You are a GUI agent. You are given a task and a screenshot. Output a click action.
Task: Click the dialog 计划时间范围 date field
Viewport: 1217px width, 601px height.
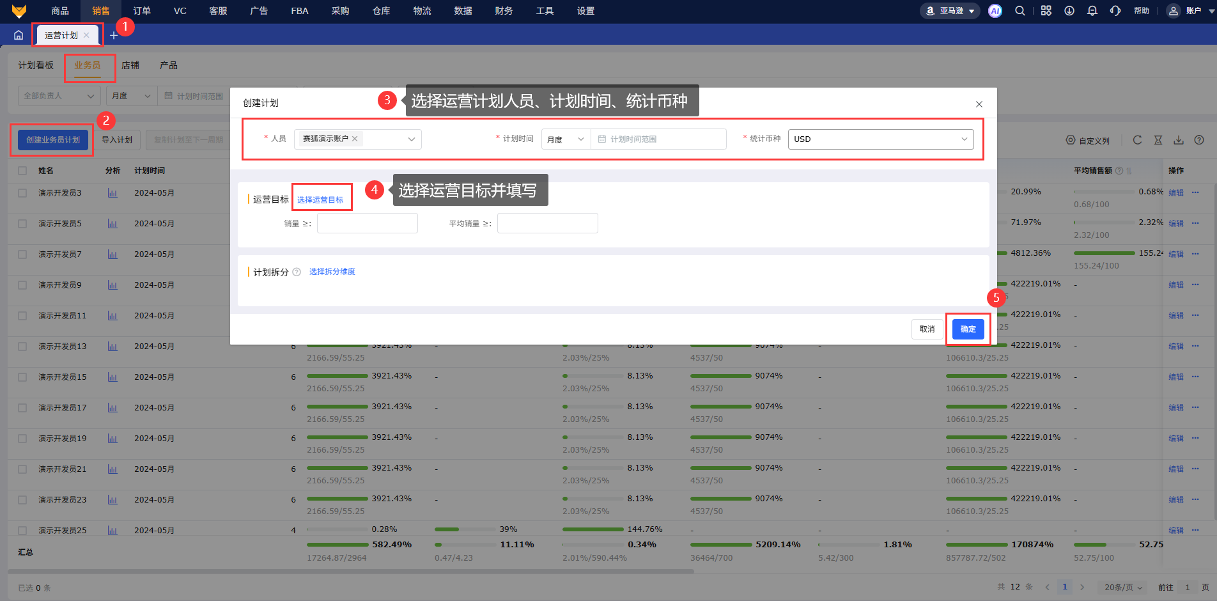coord(658,139)
